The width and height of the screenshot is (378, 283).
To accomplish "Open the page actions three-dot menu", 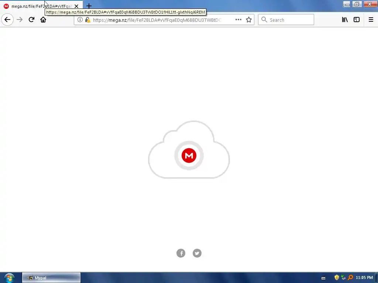I will pos(238,20).
